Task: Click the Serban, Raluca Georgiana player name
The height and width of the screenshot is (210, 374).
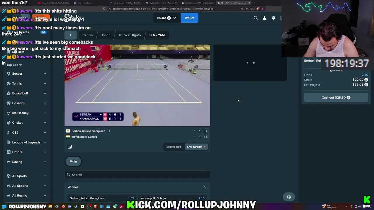Action: (88, 131)
